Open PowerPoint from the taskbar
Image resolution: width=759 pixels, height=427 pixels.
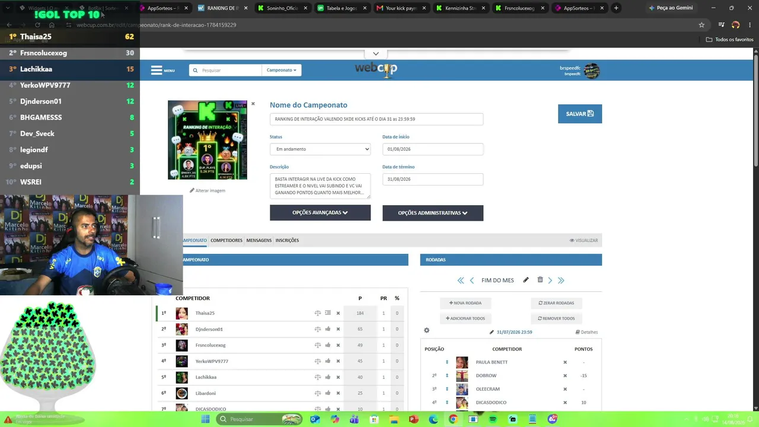(413, 419)
